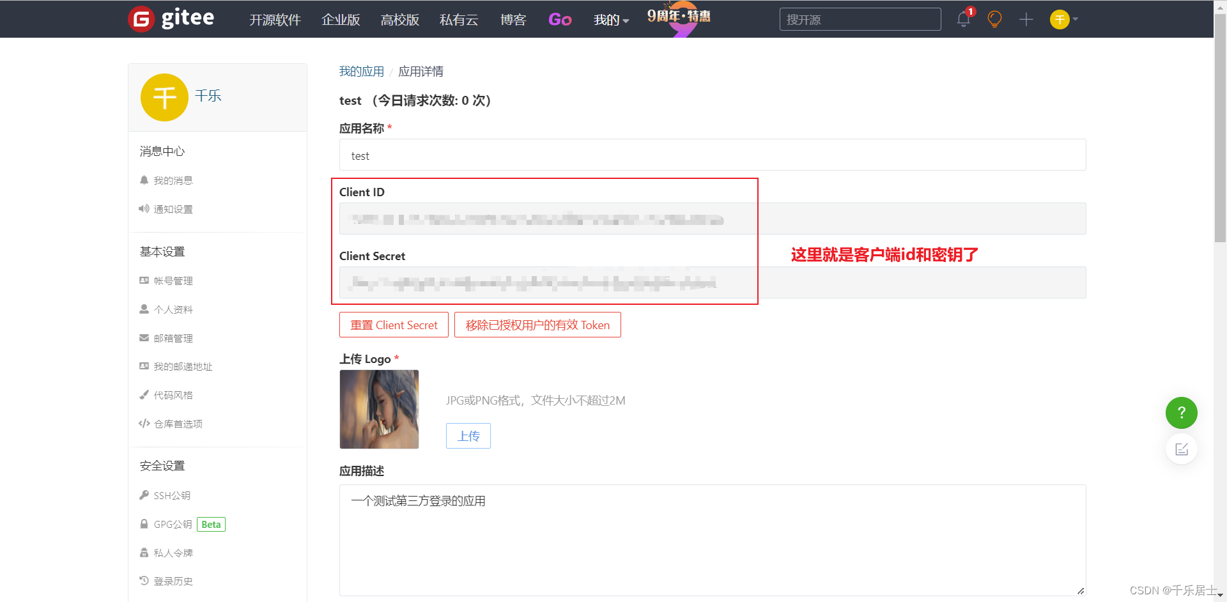Click the lightbulb suggestions icon
Viewport: 1227px width, 602px height.
(994, 19)
